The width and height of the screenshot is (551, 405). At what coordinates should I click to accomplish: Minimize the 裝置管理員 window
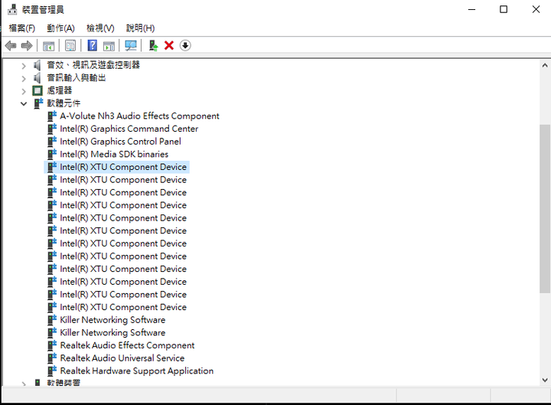coord(472,9)
